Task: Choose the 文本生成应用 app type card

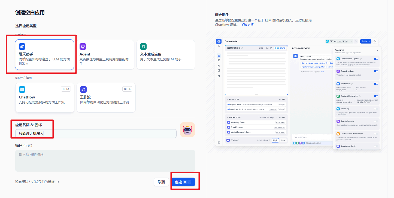Action: click(x=166, y=55)
